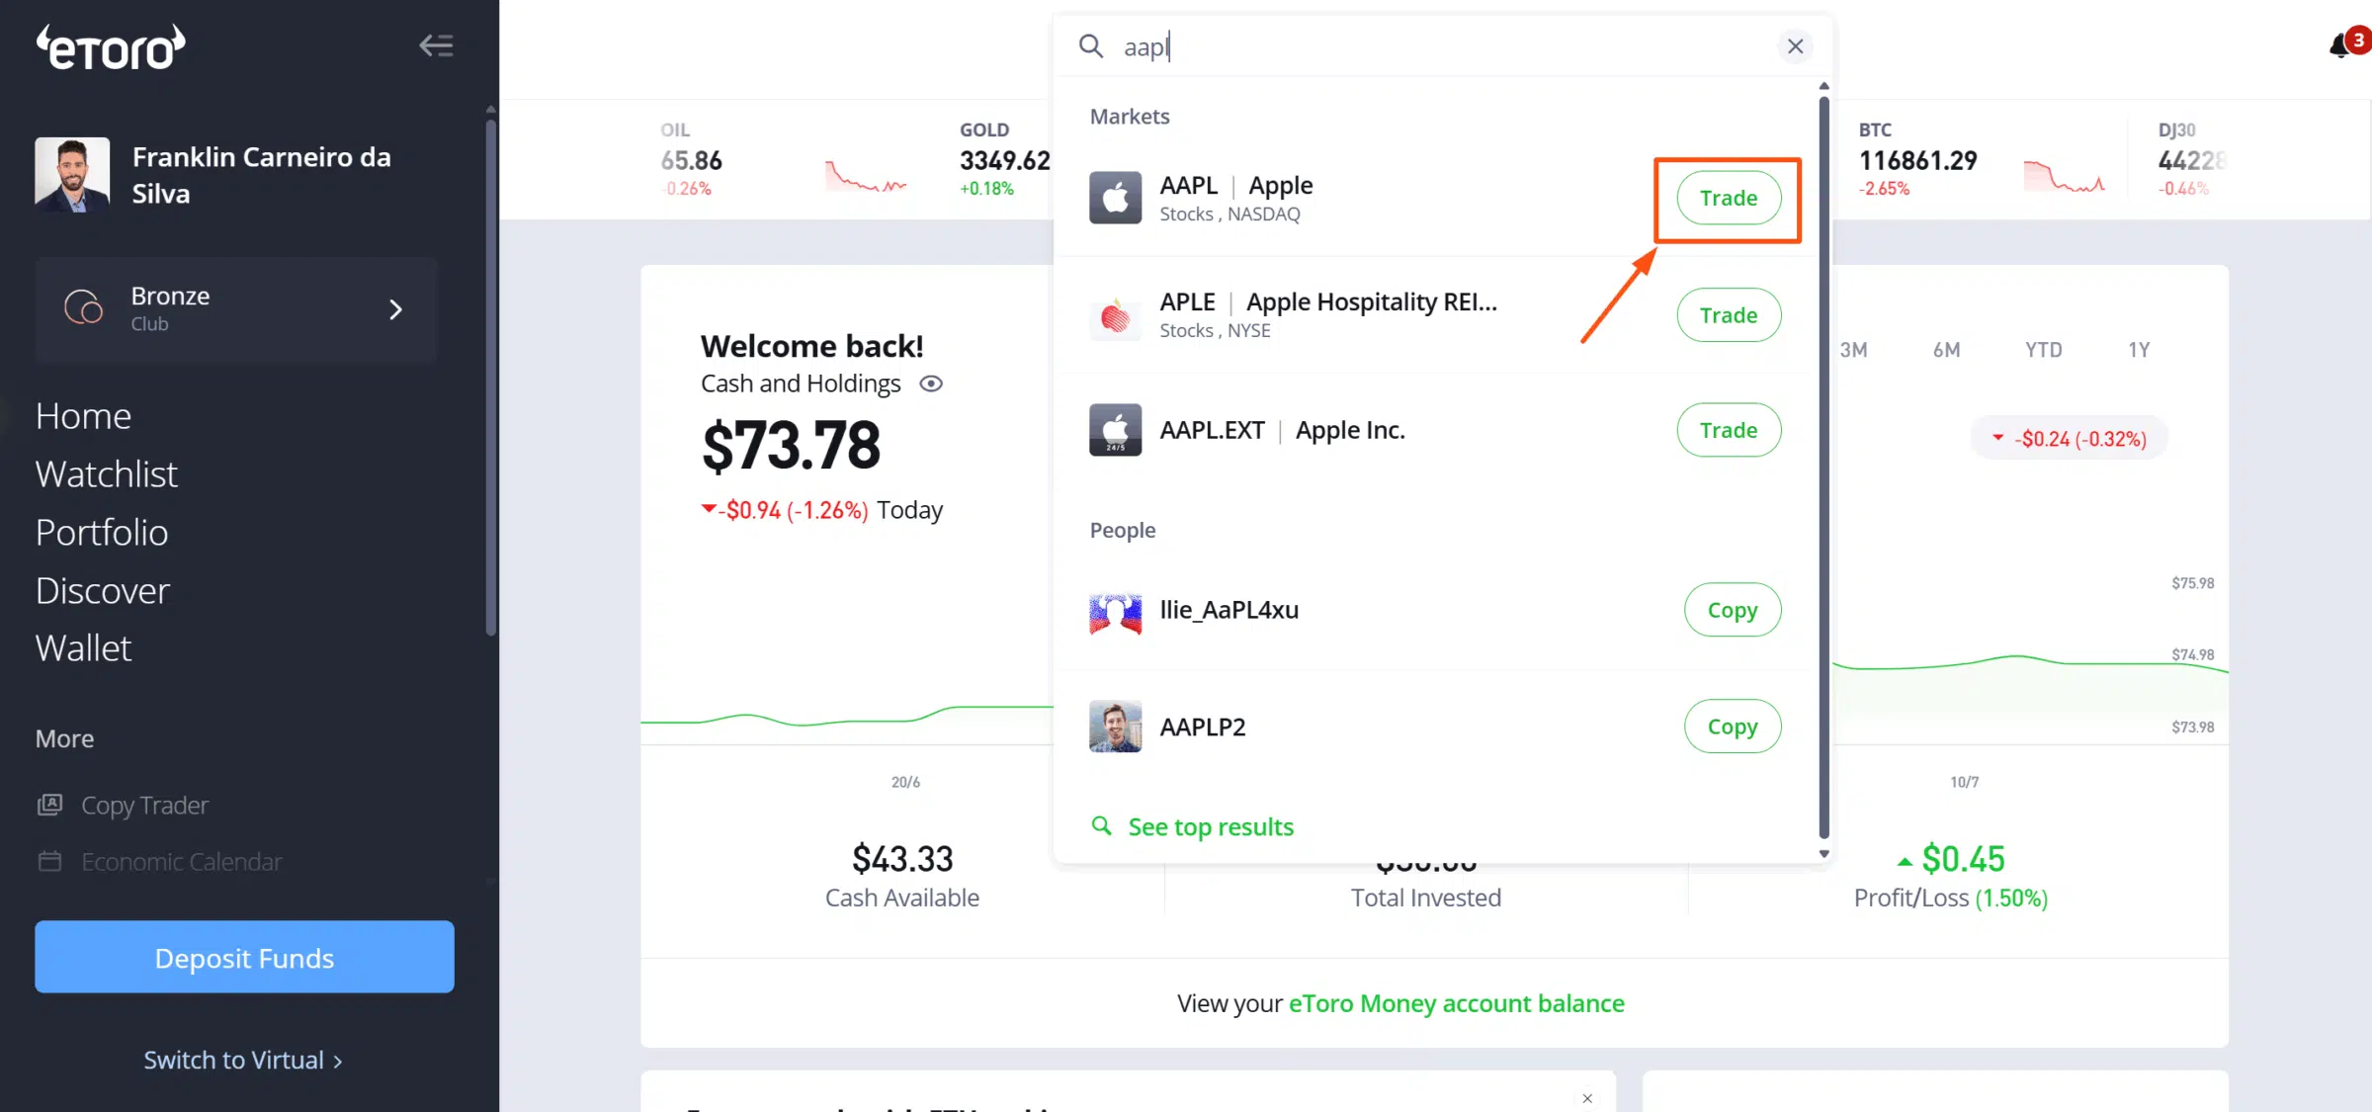Click the AAPL.EXT Apple Inc. logo
The image size is (2372, 1112).
click(1115, 430)
